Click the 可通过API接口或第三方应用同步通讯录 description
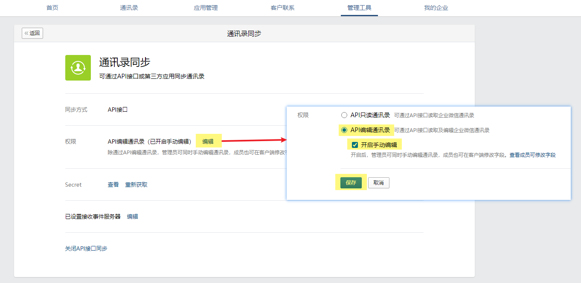 (152, 77)
